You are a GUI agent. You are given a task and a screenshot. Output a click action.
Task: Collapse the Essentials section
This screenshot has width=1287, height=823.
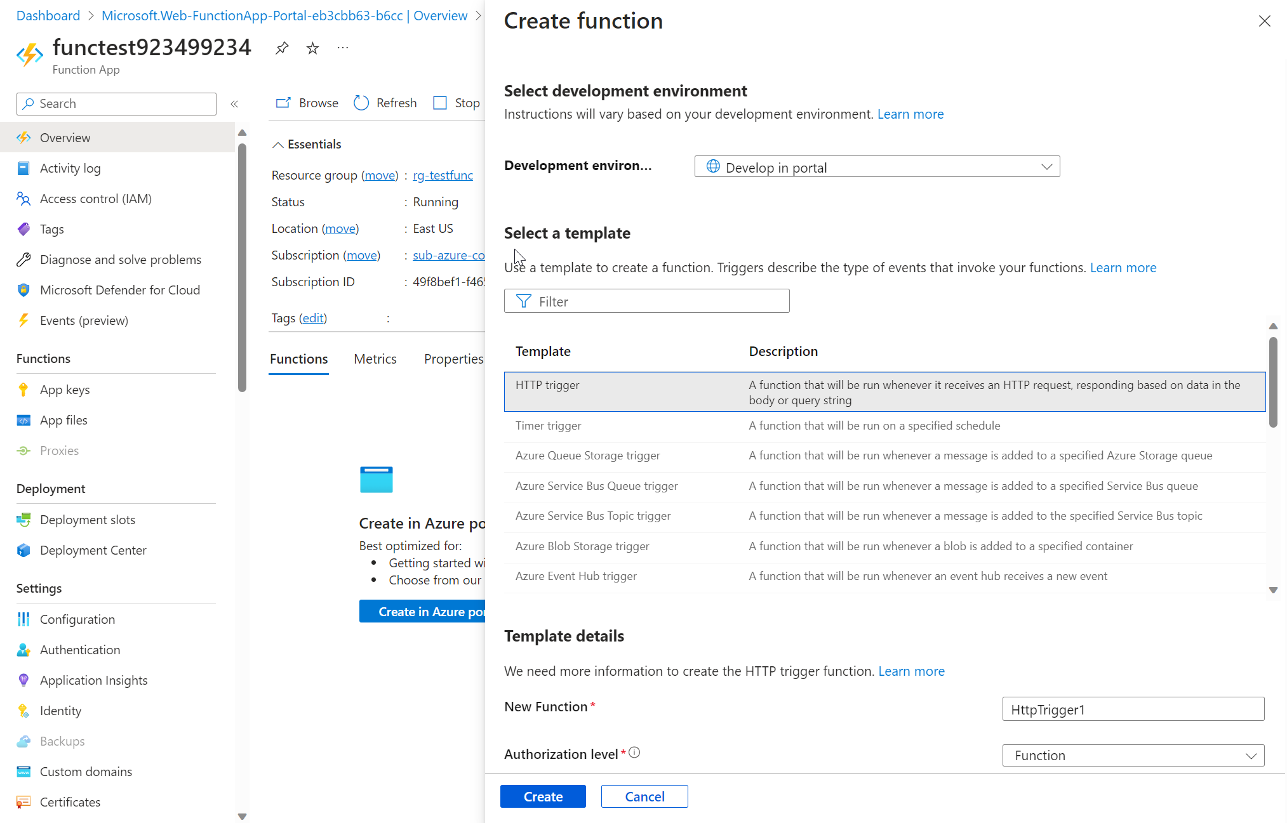(x=307, y=144)
